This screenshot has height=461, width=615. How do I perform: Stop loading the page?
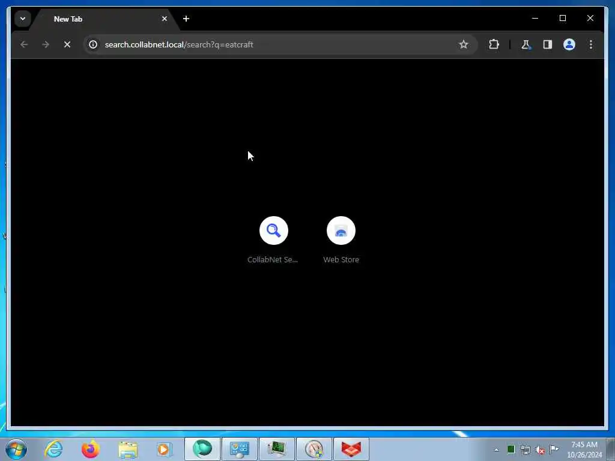coord(67,44)
